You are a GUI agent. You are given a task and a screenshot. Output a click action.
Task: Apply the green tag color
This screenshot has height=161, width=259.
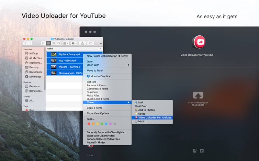pos(102,124)
